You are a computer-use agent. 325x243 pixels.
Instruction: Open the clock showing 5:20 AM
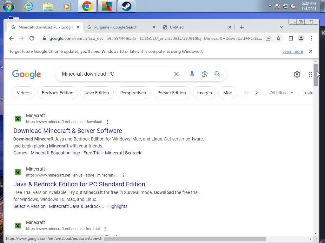pyautogui.click(x=308, y=6)
